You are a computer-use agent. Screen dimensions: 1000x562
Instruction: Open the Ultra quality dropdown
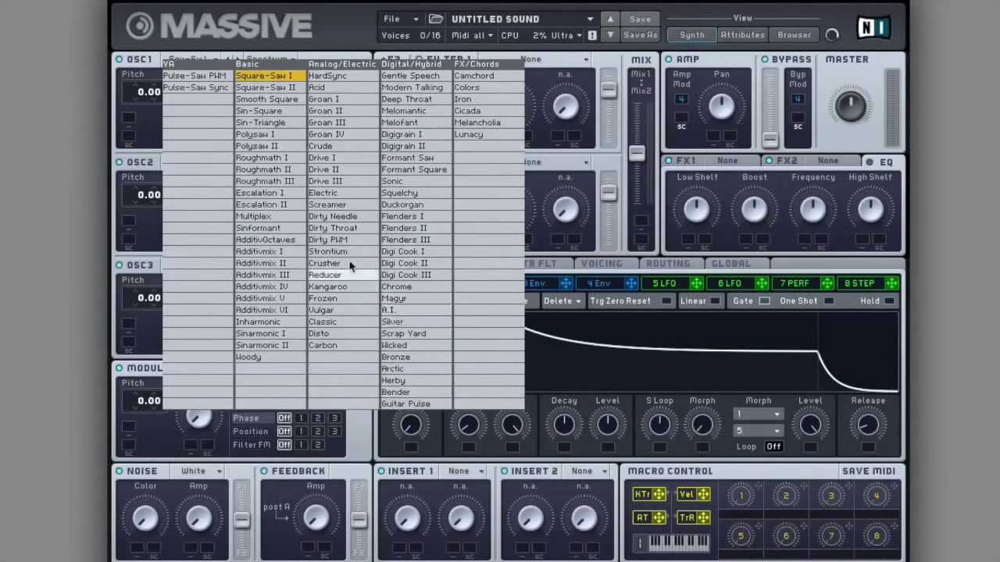[567, 35]
